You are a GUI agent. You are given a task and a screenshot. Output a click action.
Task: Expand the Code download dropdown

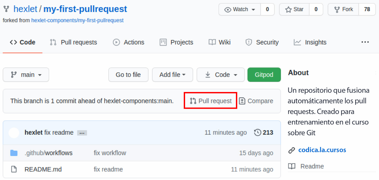pyautogui.click(x=220, y=75)
